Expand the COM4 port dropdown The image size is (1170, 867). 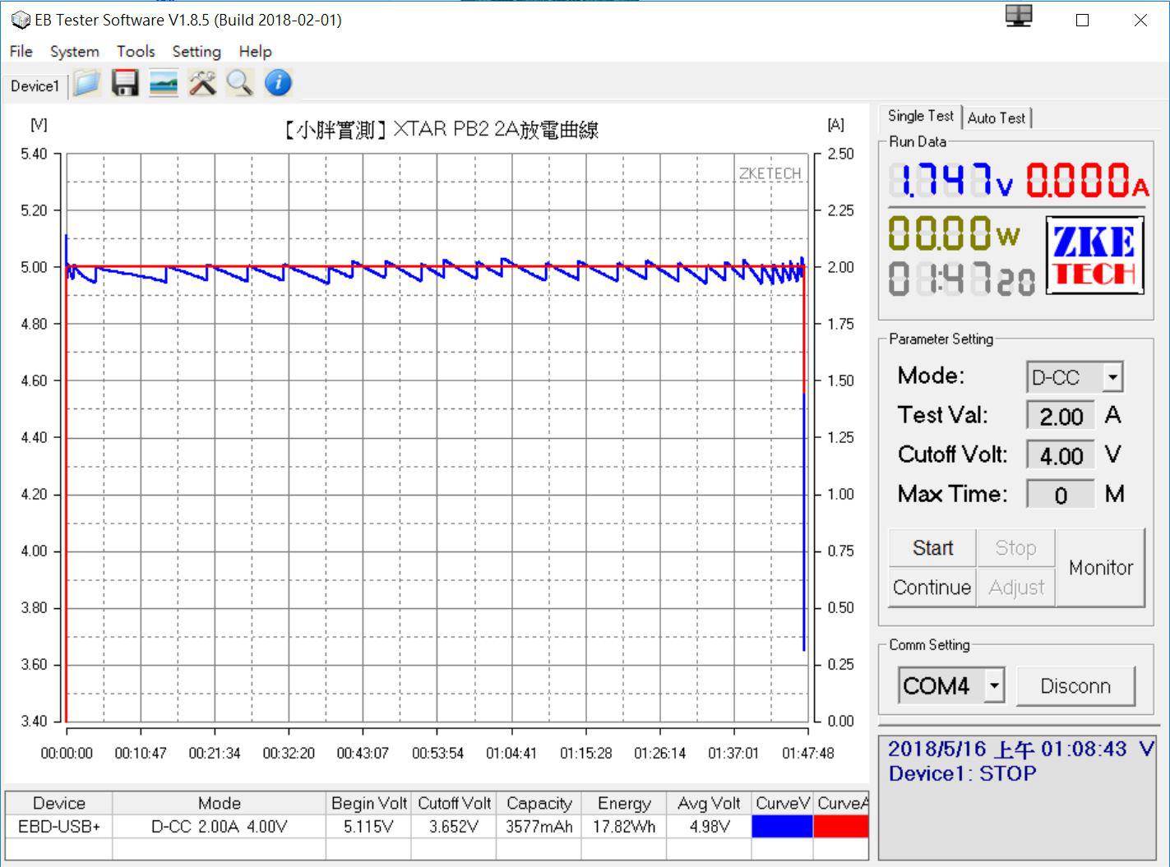coord(994,685)
